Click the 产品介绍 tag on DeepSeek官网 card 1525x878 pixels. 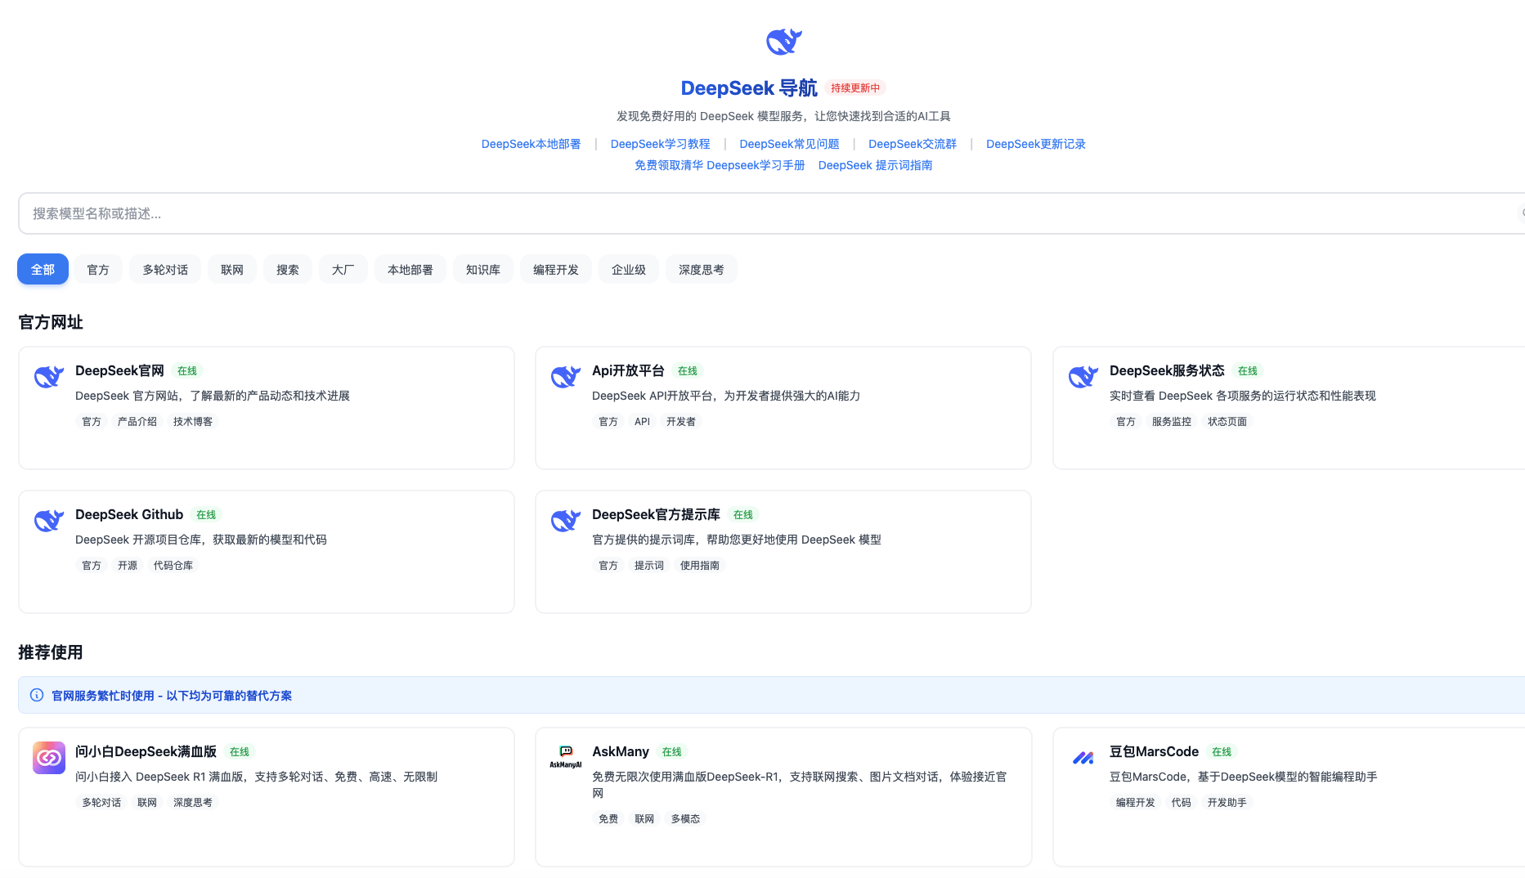point(137,422)
